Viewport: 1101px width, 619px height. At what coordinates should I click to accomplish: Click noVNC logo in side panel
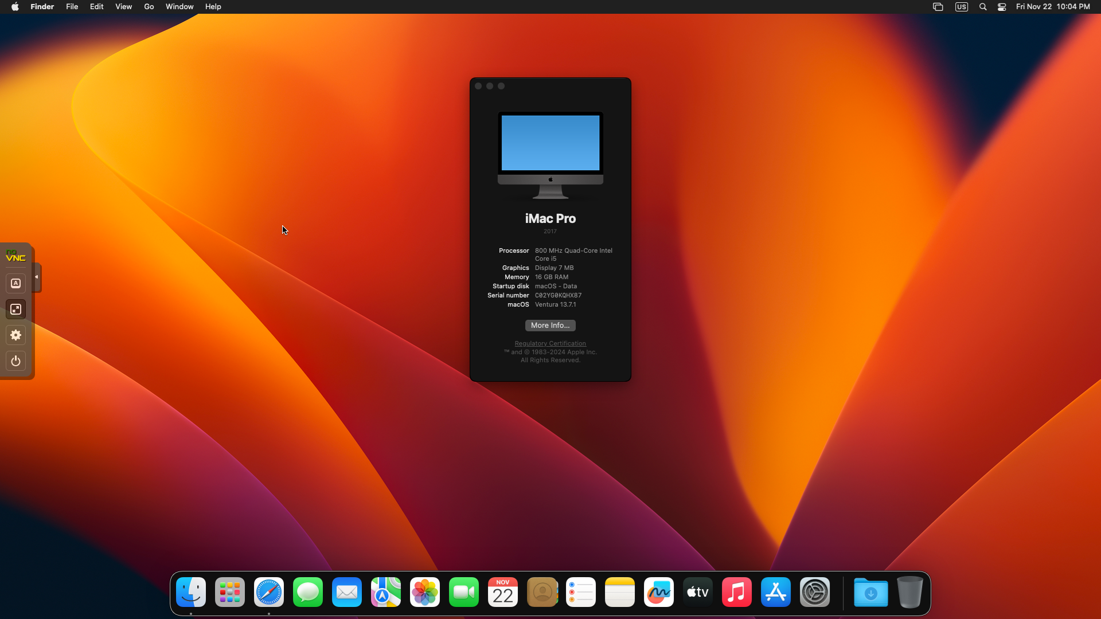click(15, 256)
